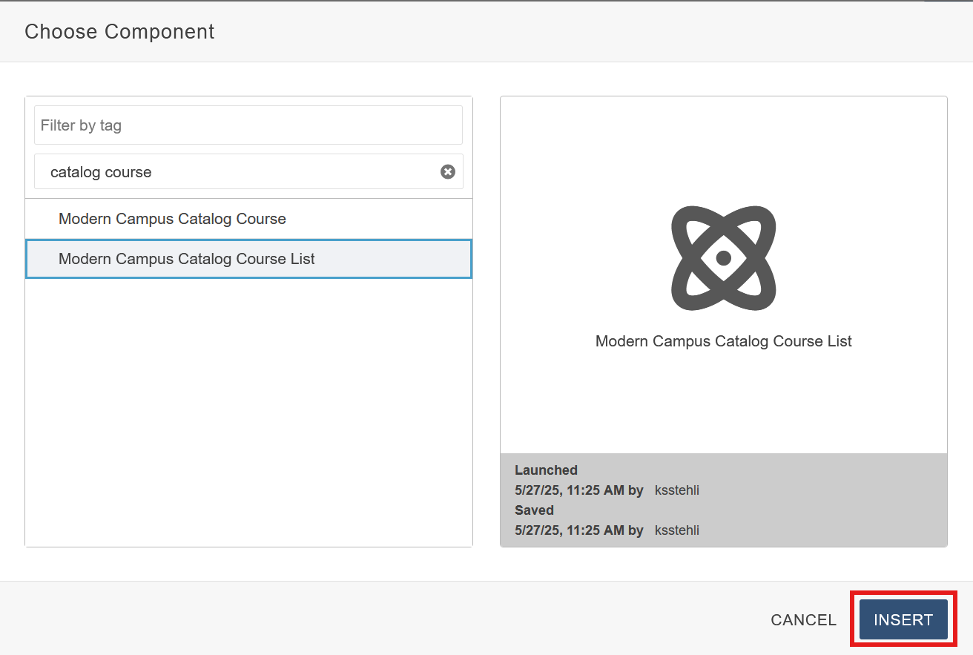Click username ksstehli on the Saved line

(x=676, y=530)
